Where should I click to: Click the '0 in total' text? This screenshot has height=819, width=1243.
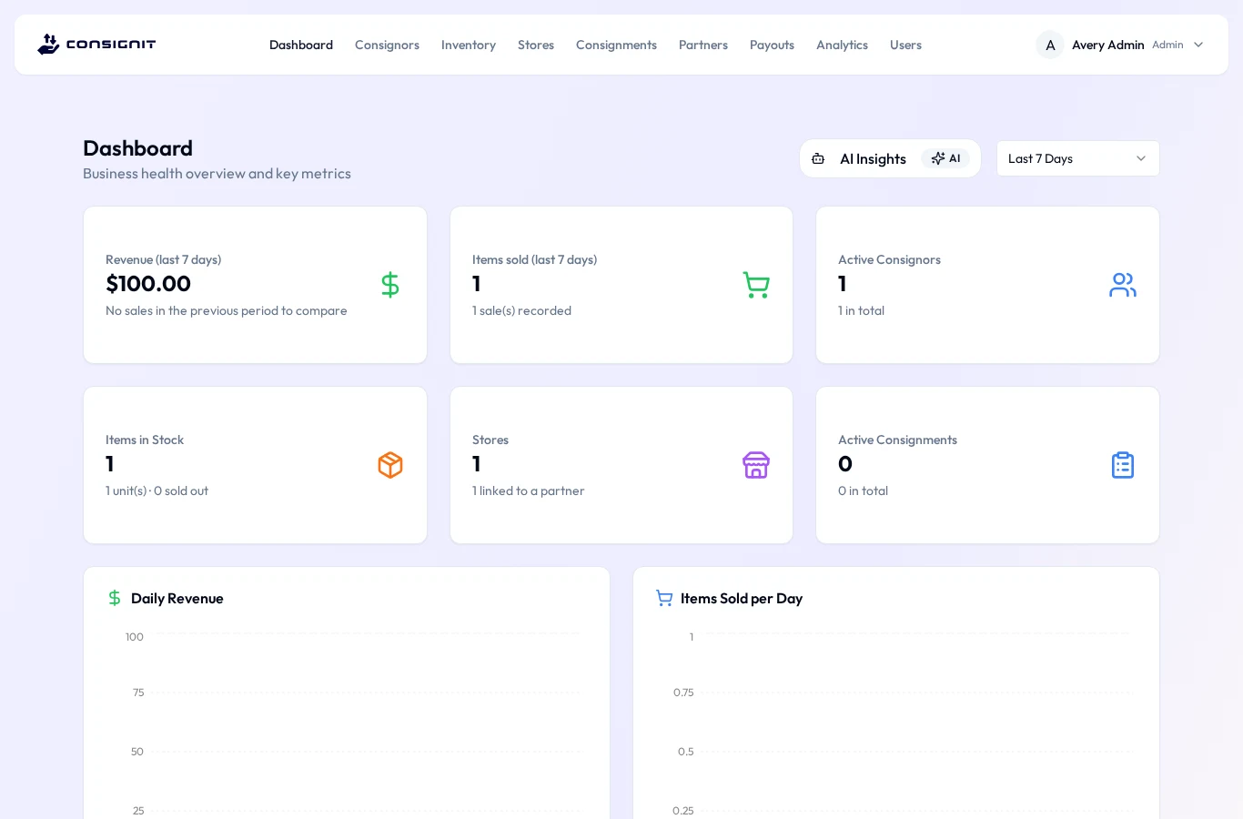click(x=863, y=490)
